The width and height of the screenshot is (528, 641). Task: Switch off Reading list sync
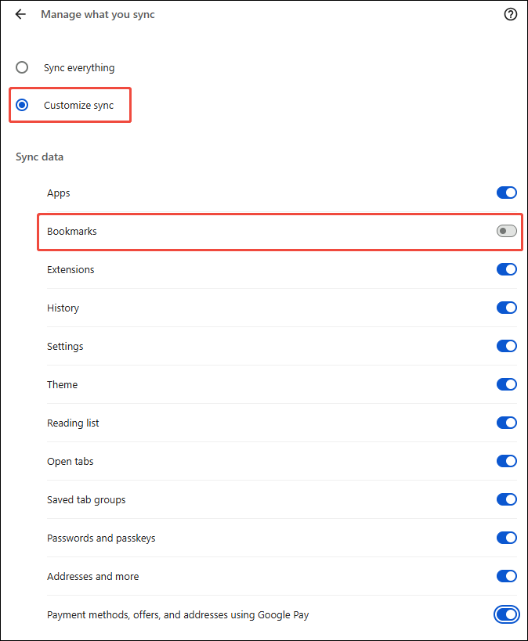[x=507, y=423]
